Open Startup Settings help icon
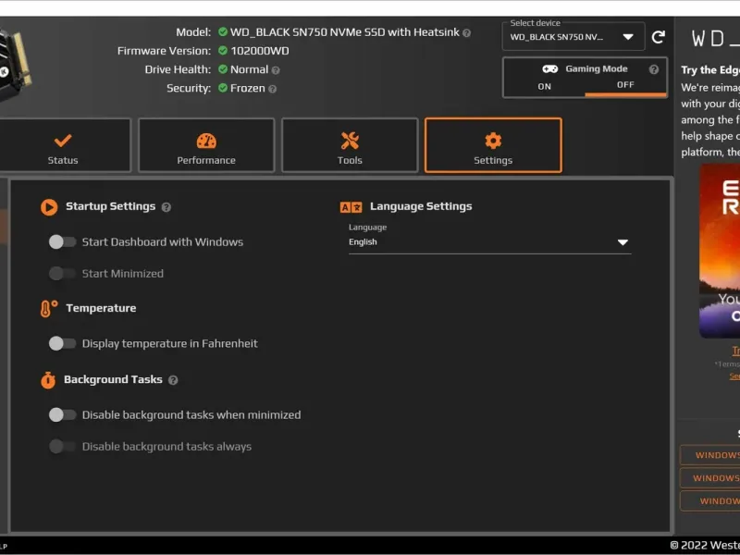The height and width of the screenshot is (555, 740). point(166,207)
